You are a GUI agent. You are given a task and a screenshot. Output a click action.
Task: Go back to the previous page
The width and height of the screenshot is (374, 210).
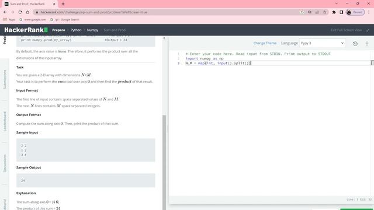click(x=5, y=12)
